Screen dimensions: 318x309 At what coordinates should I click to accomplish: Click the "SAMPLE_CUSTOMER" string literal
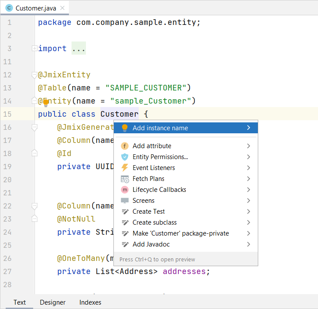(146, 88)
